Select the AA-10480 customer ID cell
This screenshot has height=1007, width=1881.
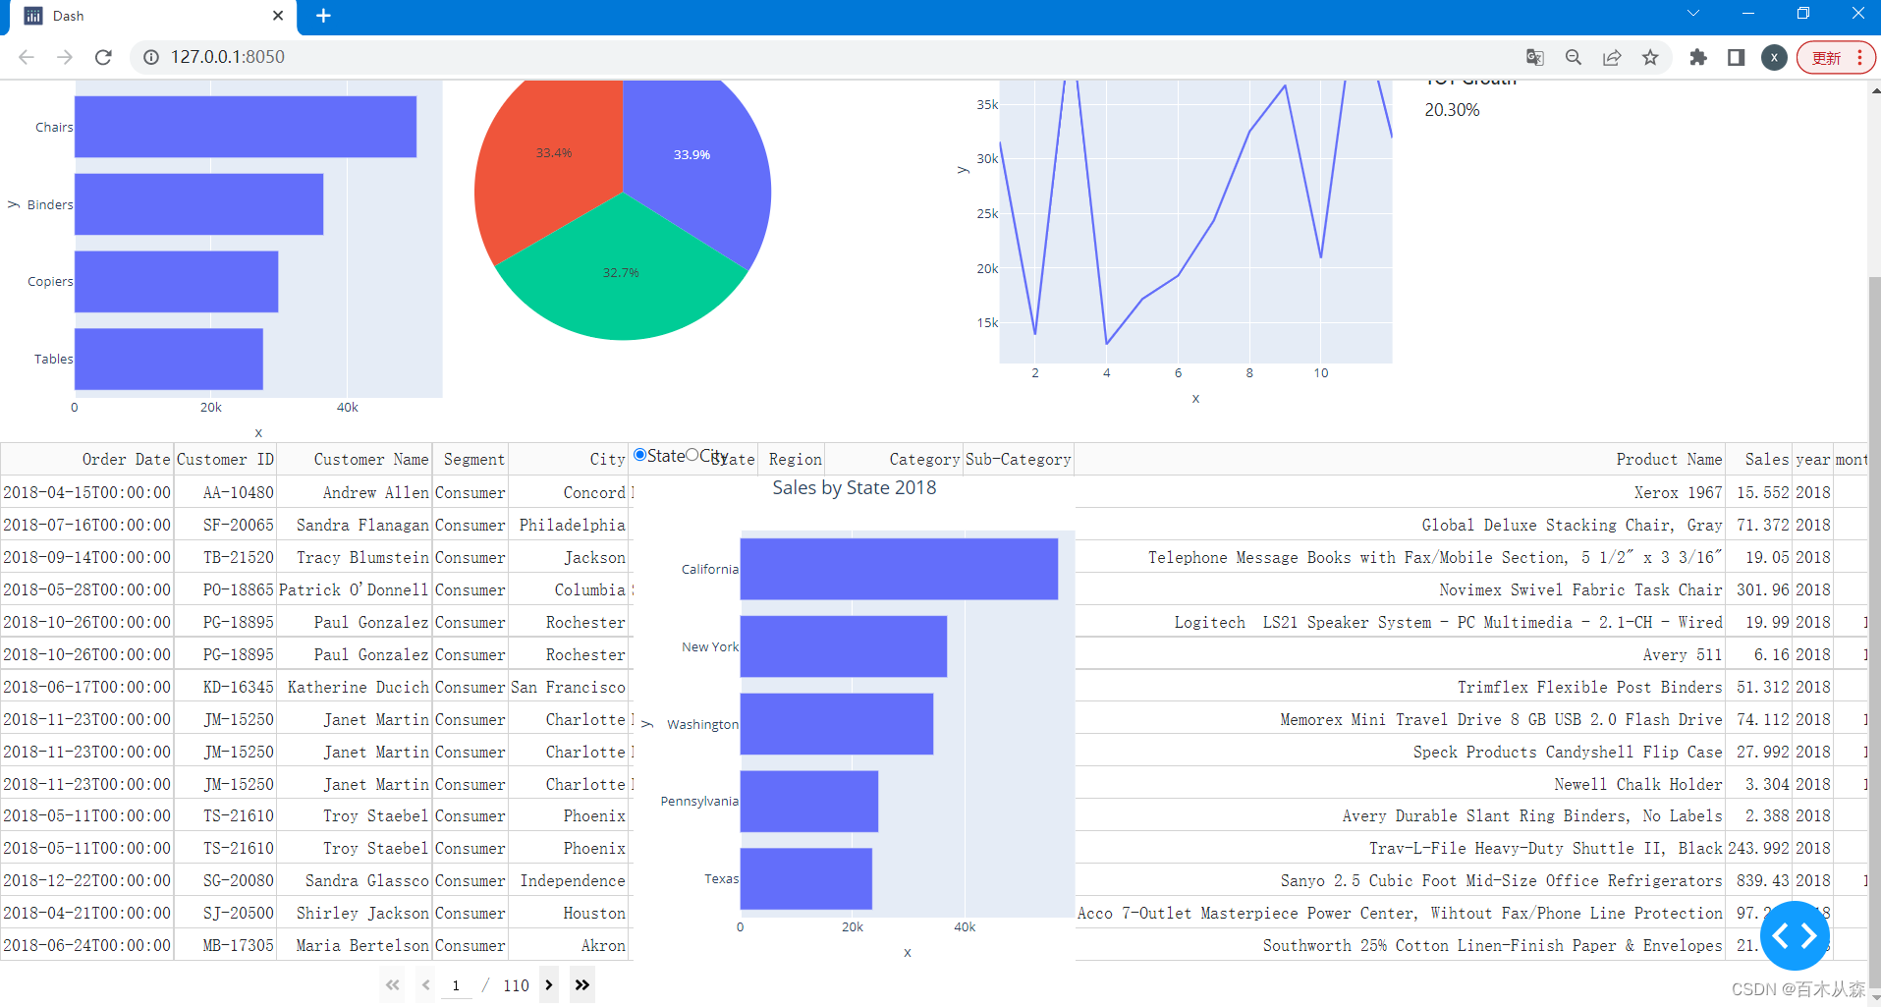pyautogui.click(x=225, y=492)
